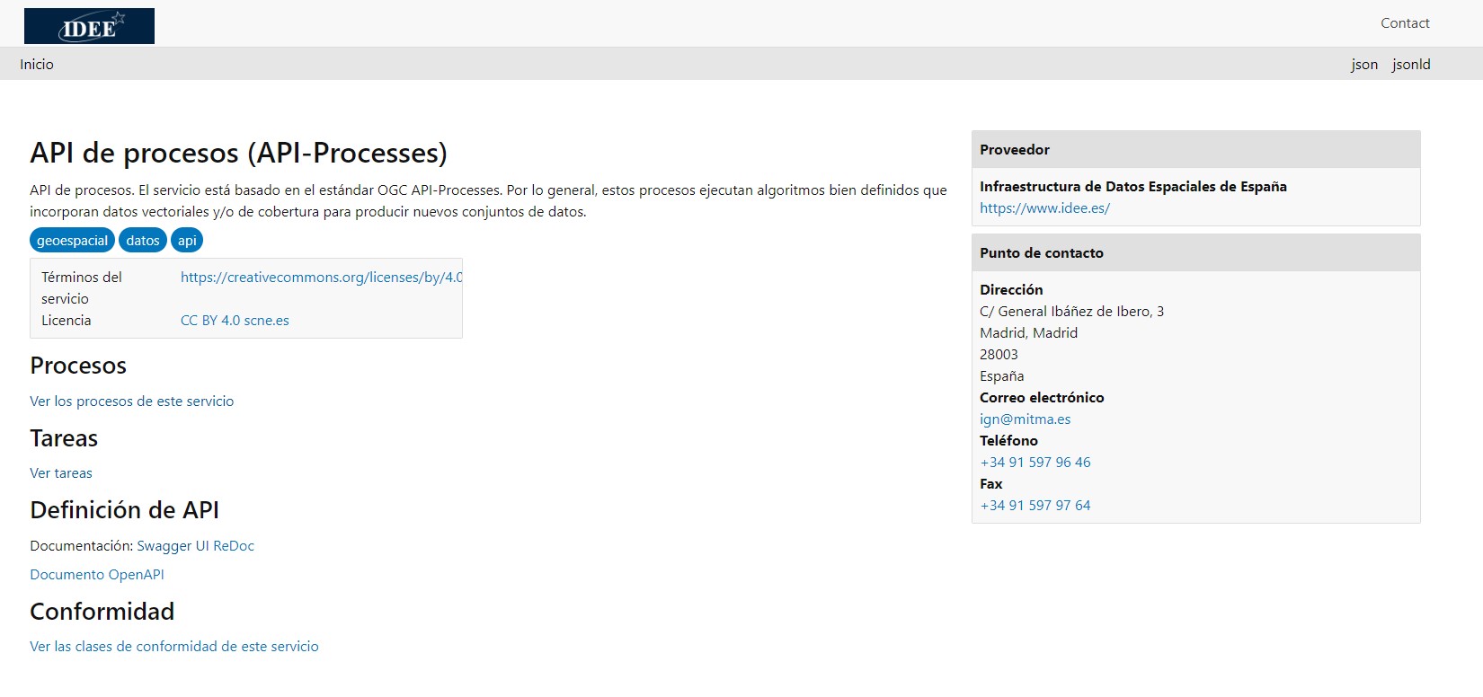Click the service description paragraph
This screenshot has width=1483, height=697.
[x=488, y=201]
